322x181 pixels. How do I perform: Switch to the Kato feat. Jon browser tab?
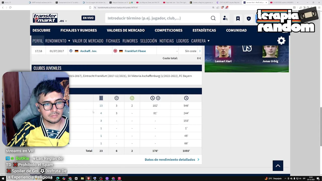(175, 3)
